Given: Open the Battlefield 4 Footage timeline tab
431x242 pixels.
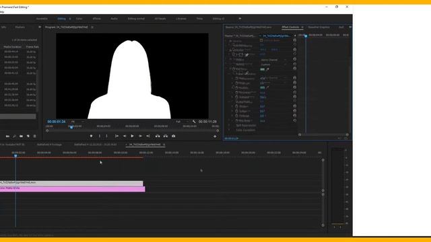Looking at the screenshot, I should click(49, 145).
